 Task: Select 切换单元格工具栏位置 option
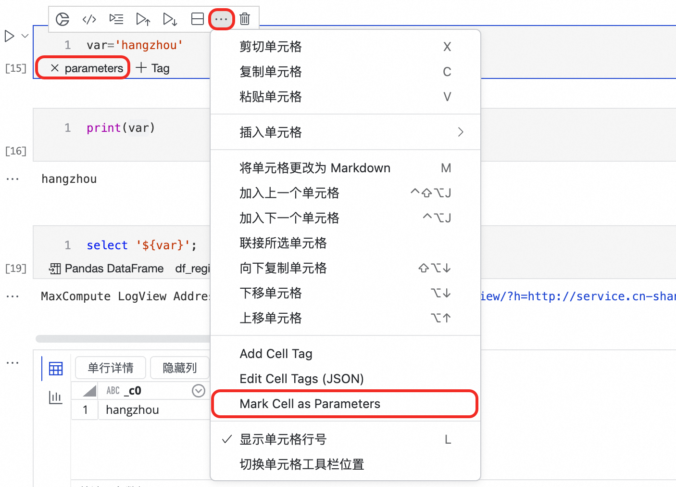coord(345,464)
